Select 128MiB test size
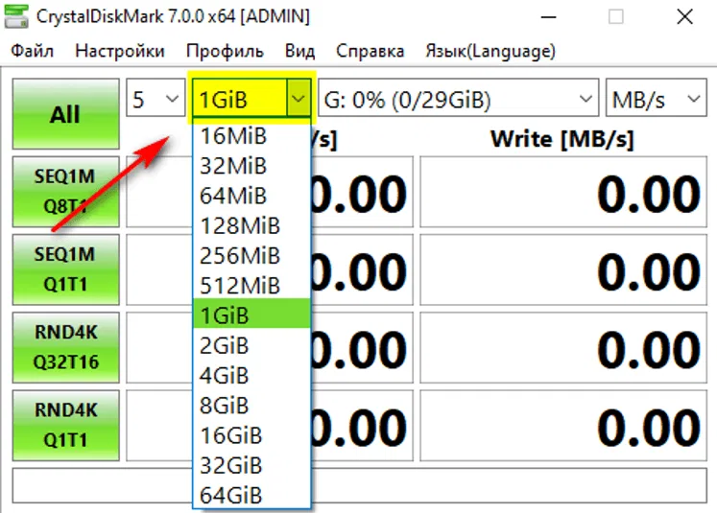Screen dimensions: 717x513 click(251, 225)
